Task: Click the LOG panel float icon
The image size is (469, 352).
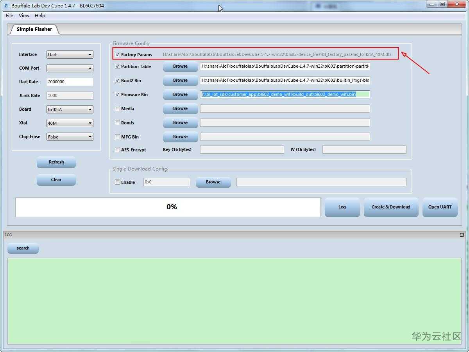Action: [x=462, y=235]
